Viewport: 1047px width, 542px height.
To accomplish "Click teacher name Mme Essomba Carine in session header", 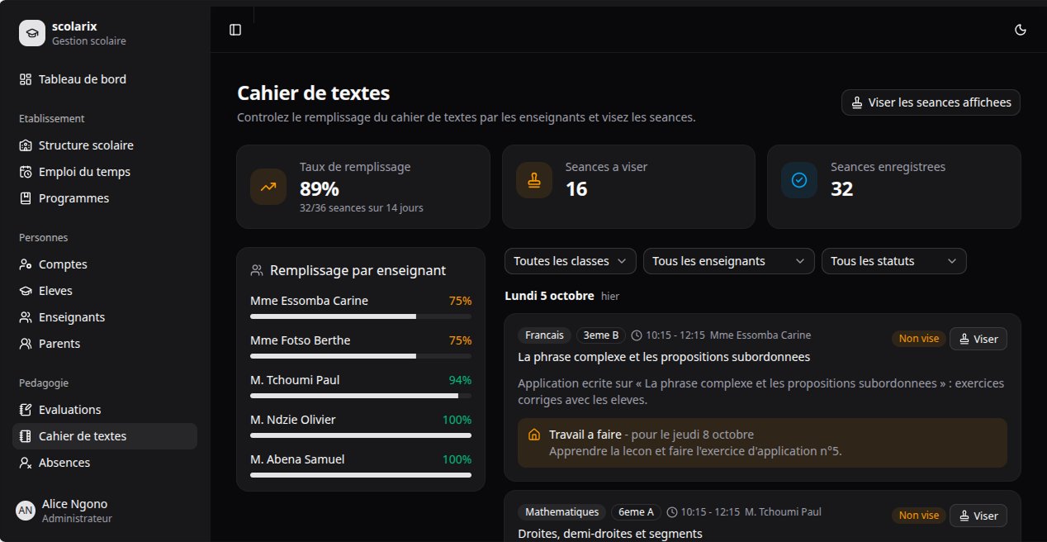I will pos(760,335).
